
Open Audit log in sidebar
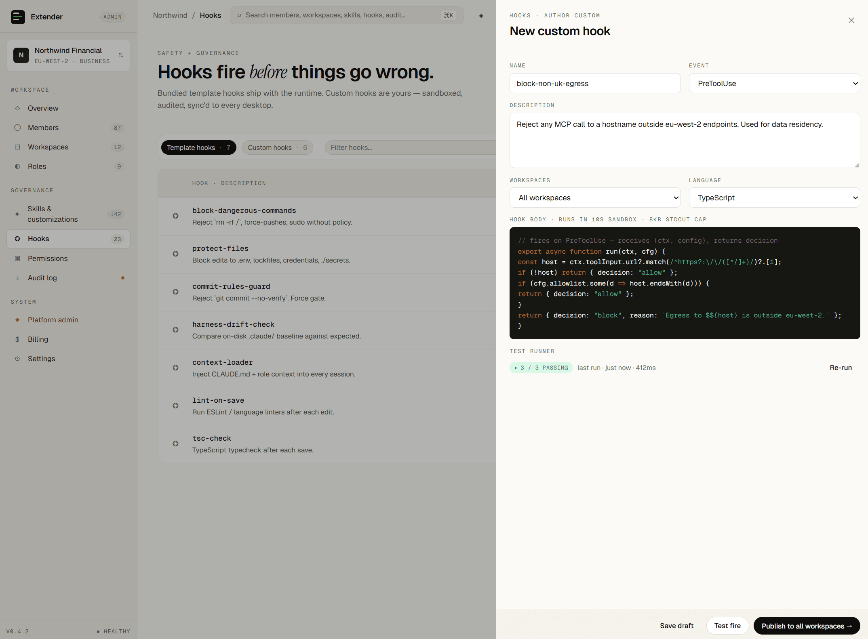68,278
